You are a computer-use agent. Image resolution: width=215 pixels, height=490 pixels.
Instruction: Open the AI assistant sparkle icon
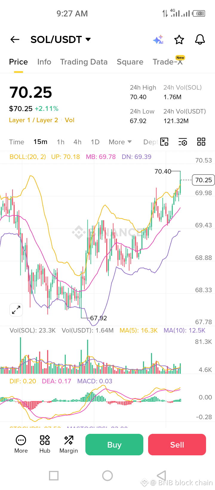click(x=158, y=39)
